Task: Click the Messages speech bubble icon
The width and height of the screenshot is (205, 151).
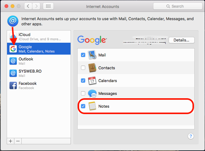Action: coord(92,93)
